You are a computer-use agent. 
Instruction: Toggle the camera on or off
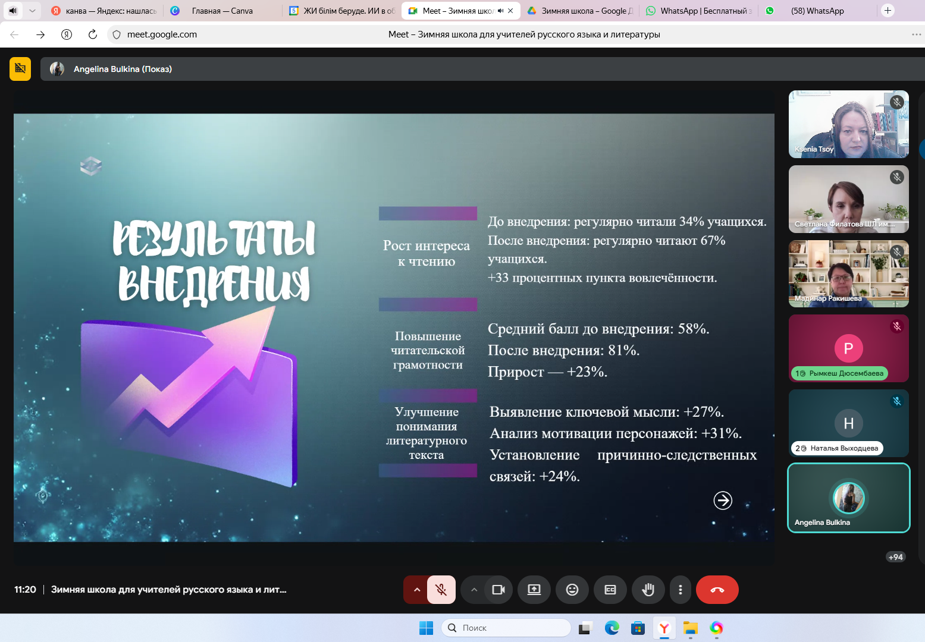click(498, 590)
